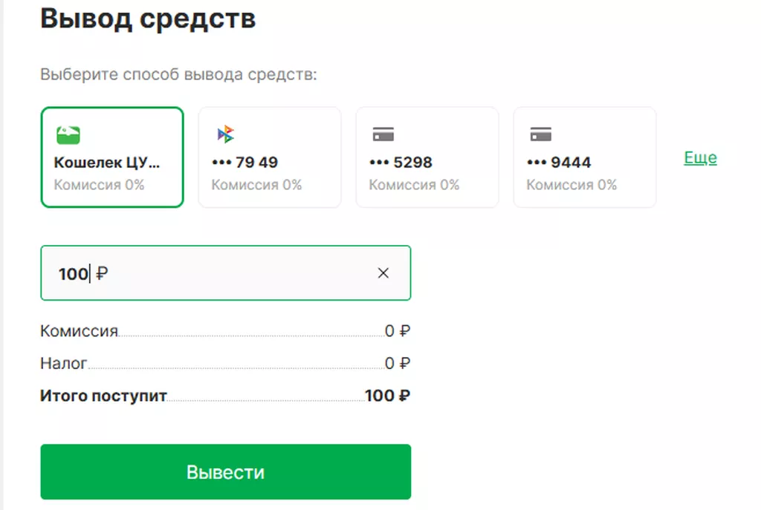This screenshot has height=510, width=761.
Task: Choose the card ending in 9444
Action: 585,157
